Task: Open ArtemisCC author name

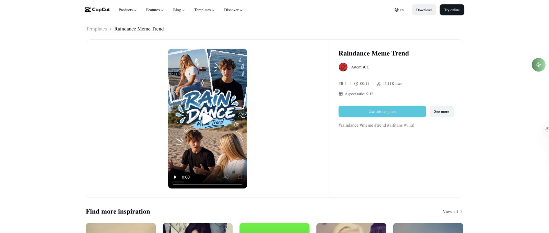Action: coord(360,67)
